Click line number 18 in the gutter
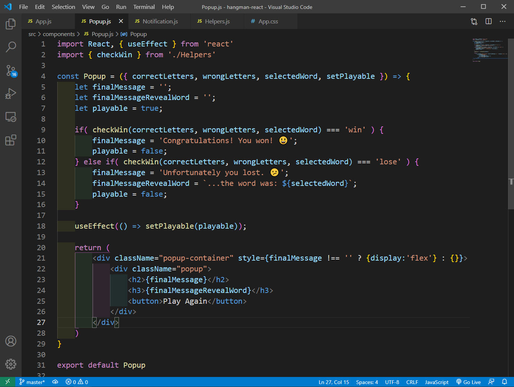514x387 pixels. [x=41, y=226]
